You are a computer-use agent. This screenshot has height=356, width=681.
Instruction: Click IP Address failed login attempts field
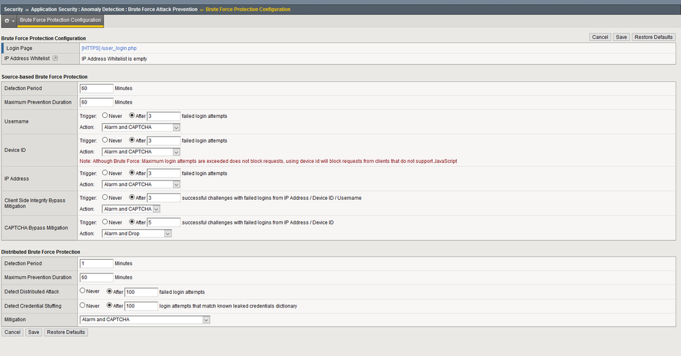(x=164, y=173)
